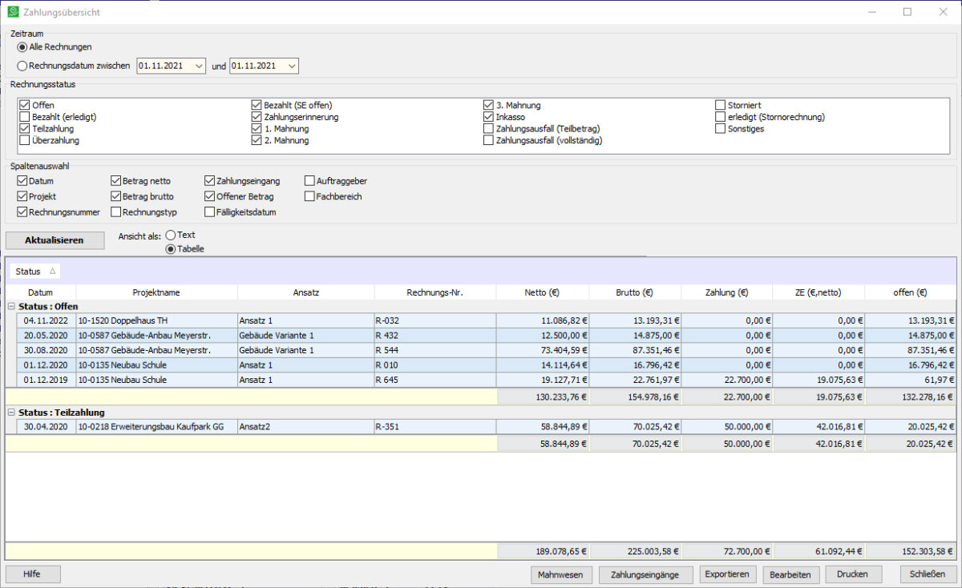Switch view to Text mode

[170, 236]
